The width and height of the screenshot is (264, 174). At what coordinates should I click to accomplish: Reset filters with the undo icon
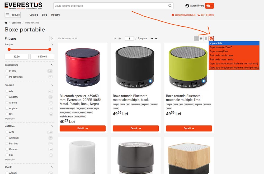click(51, 39)
